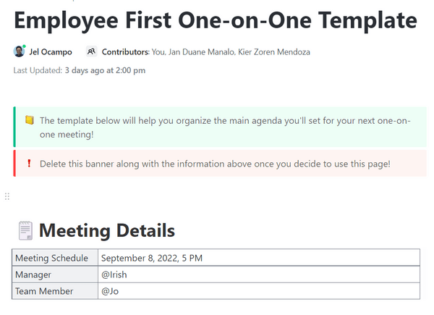The width and height of the screenshot is (434, 315).
Task: Click the Meeting Details heading
Action: tap(107, 231)
